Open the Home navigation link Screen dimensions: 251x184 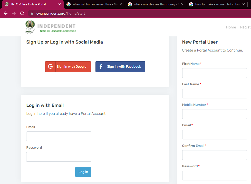pos(231,27)
